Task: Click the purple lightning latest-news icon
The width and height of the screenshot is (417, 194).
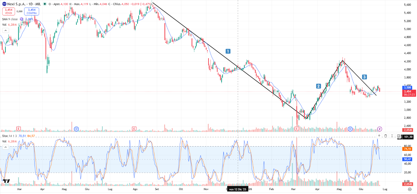Action: (x=380, y=129)
